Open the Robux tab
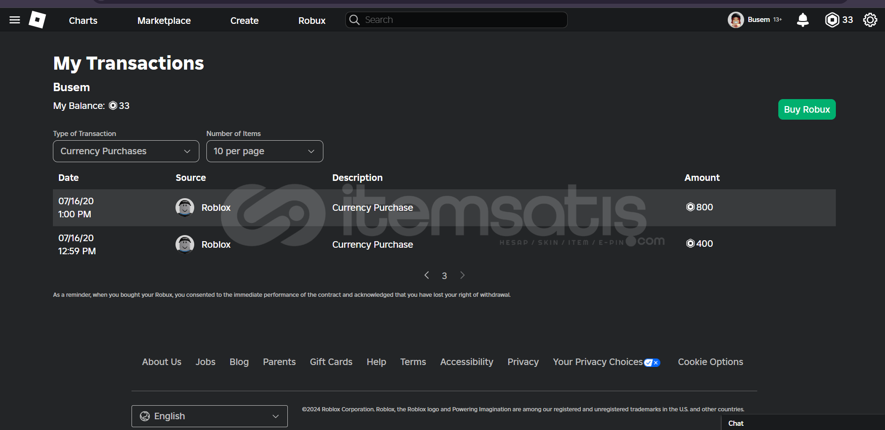The height and width of the screenshot is (430, 885). [x=312, y=21]
